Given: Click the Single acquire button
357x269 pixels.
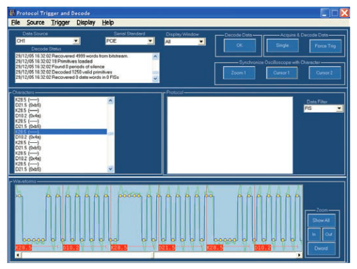Looking at the screenshot, I should (x=283, y=45).
